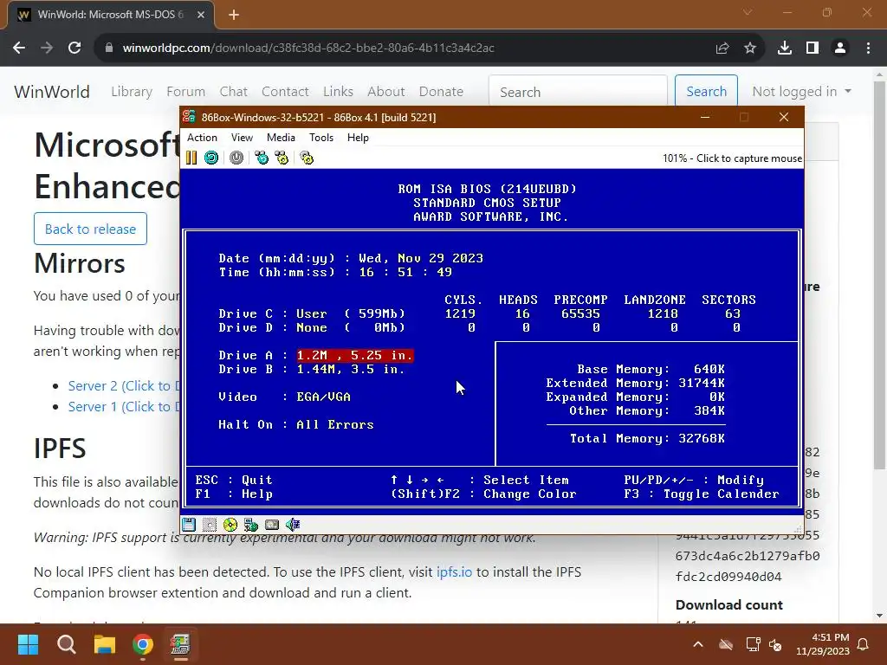Click the Video EGA/VGA setting

tap(323, 397)
